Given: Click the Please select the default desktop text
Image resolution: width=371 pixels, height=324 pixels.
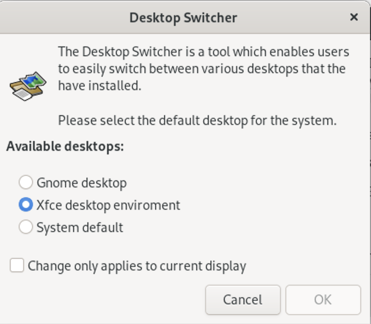Looking at the screenshot, I should pyautogui.click(x=198, y=120).
